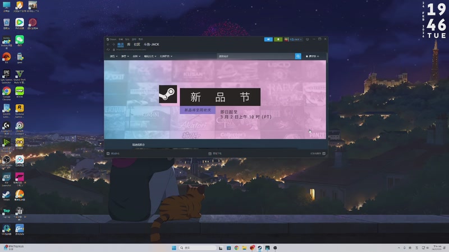Show hidden tray icons chevron
The width and height of the screenshot is (449, 252).
(x=399, y=248)
